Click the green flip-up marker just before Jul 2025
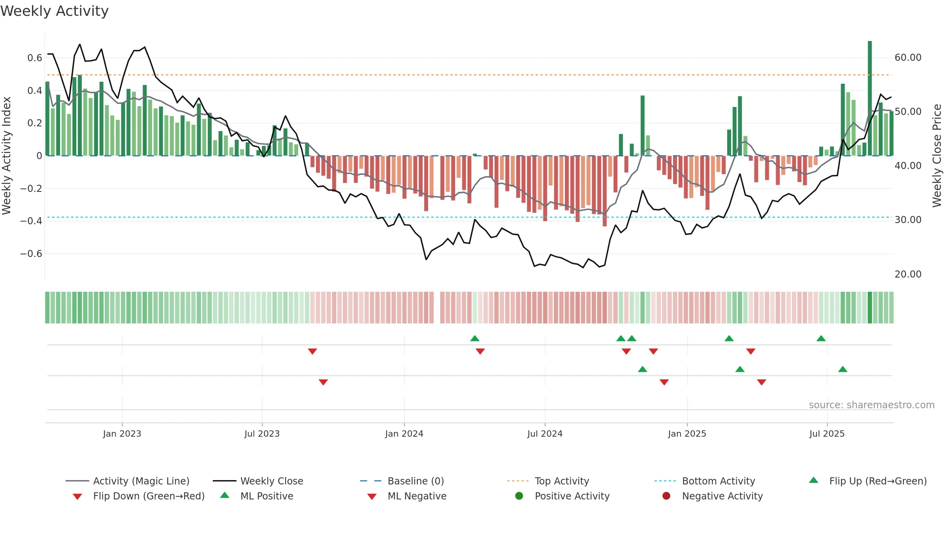This screenshot has height=533, width=948. [821, 338]
